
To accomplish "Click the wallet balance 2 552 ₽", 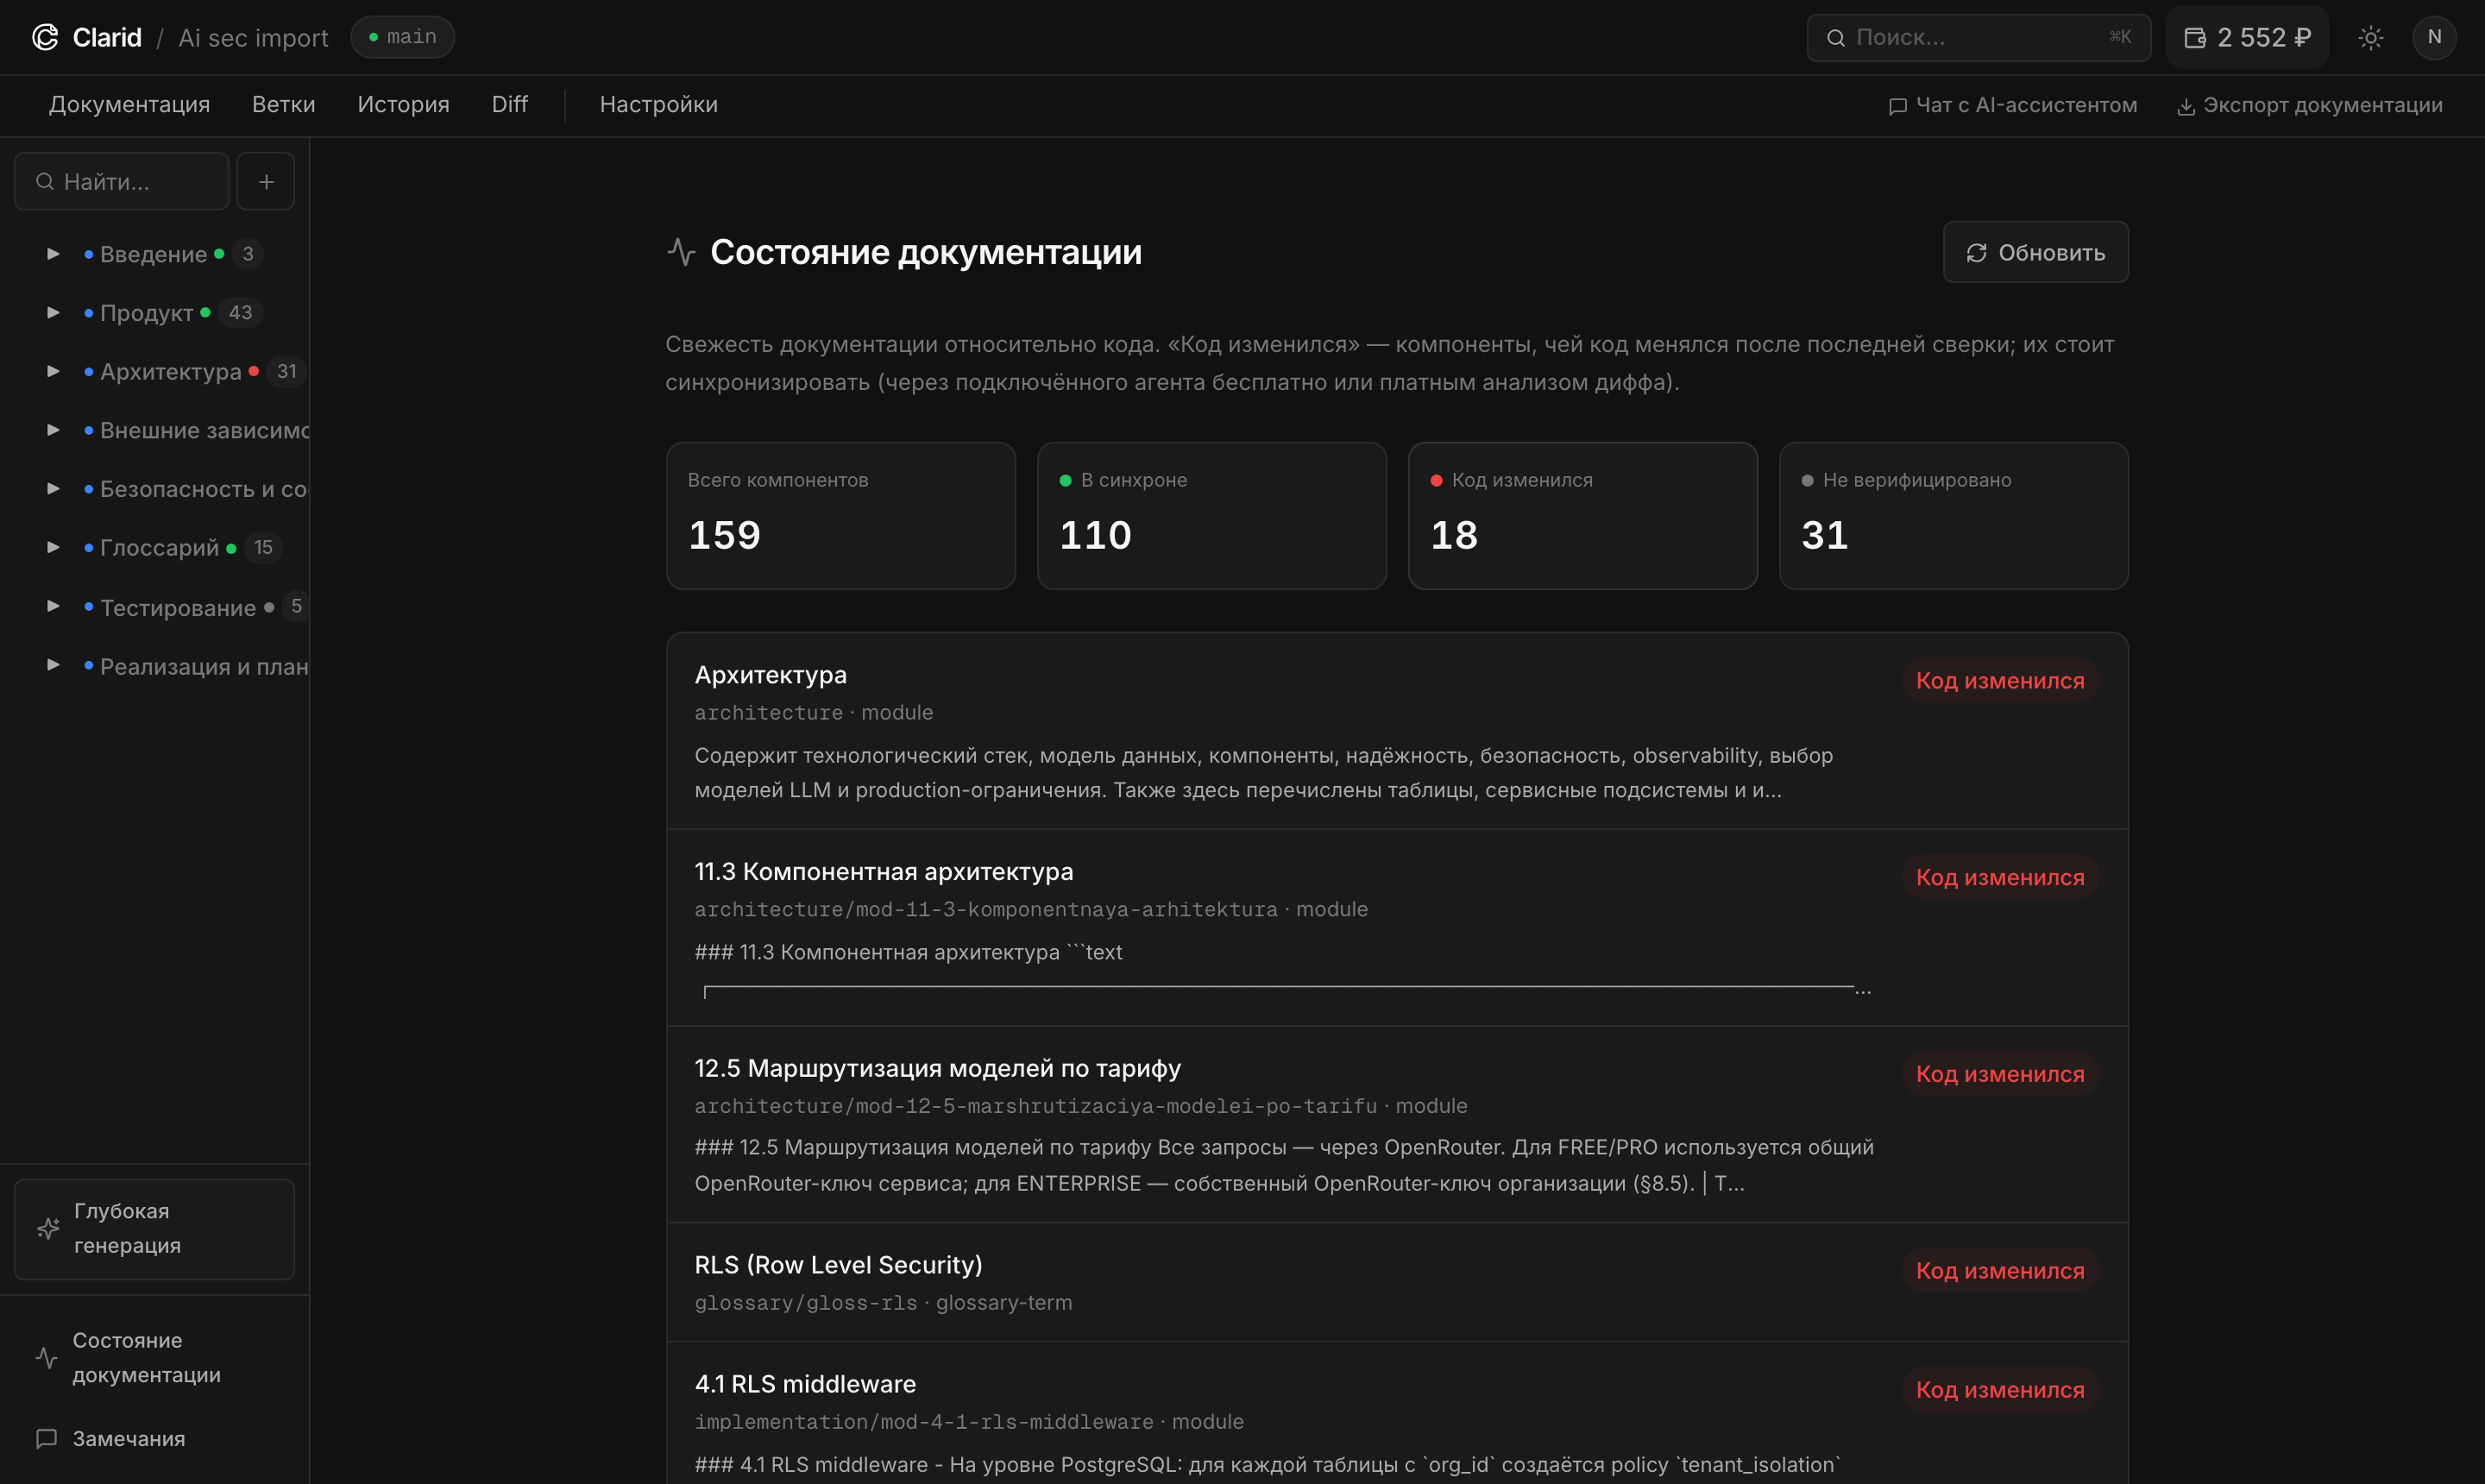I will [2247, 37].
